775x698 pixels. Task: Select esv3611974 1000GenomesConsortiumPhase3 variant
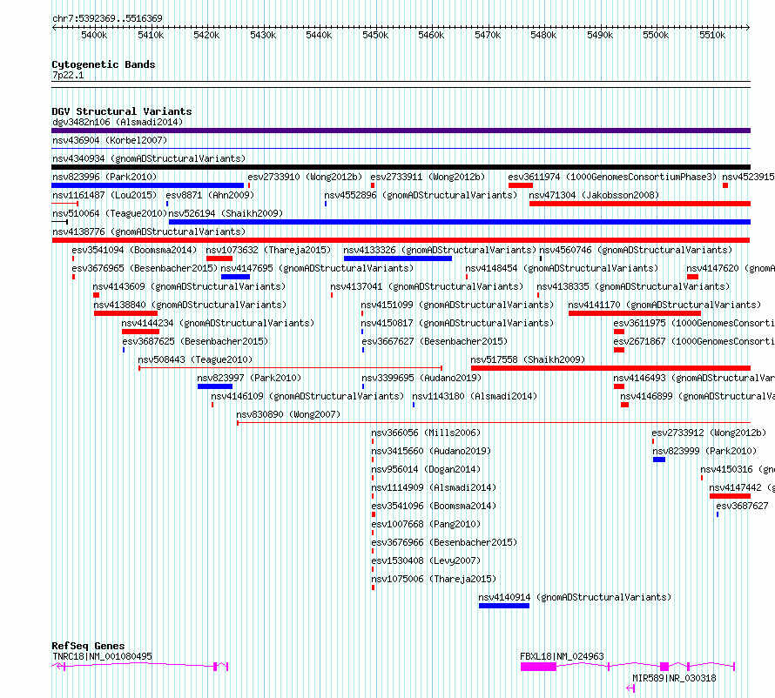tap(612, 177)
